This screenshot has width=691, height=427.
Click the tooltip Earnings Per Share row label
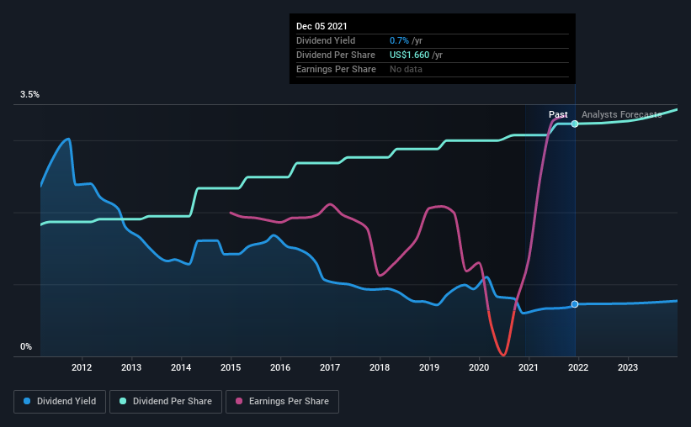(x=337, y=69)
